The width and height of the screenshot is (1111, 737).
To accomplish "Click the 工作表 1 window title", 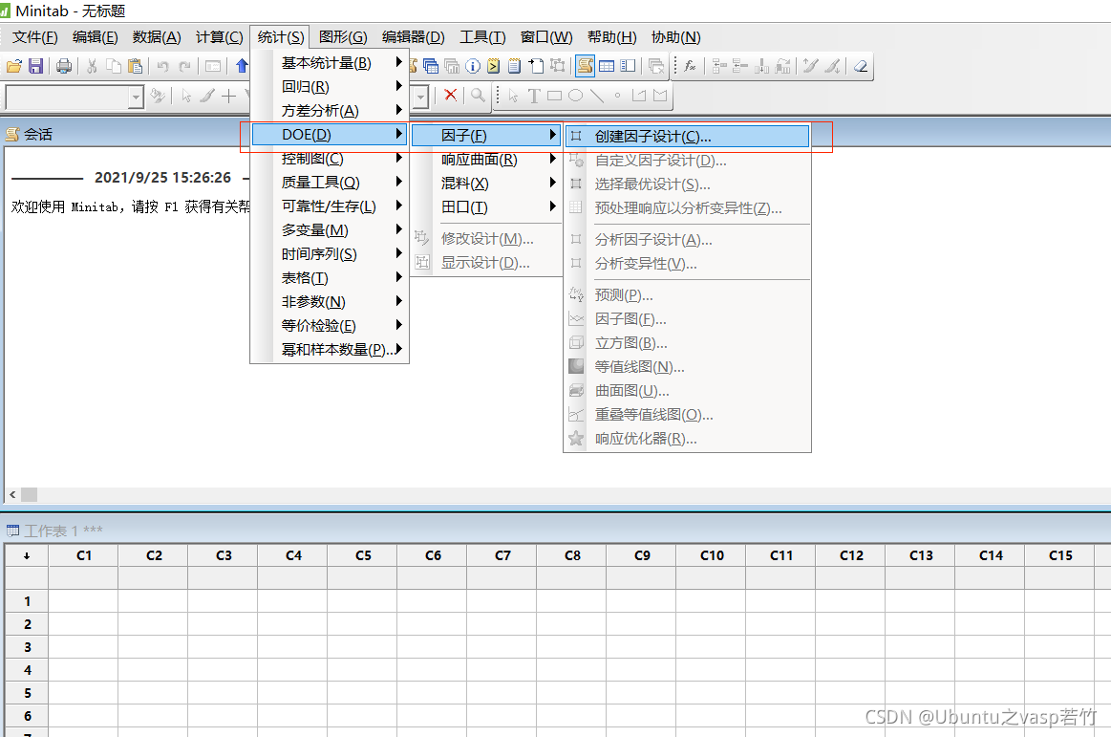I will tap(63, 531).
